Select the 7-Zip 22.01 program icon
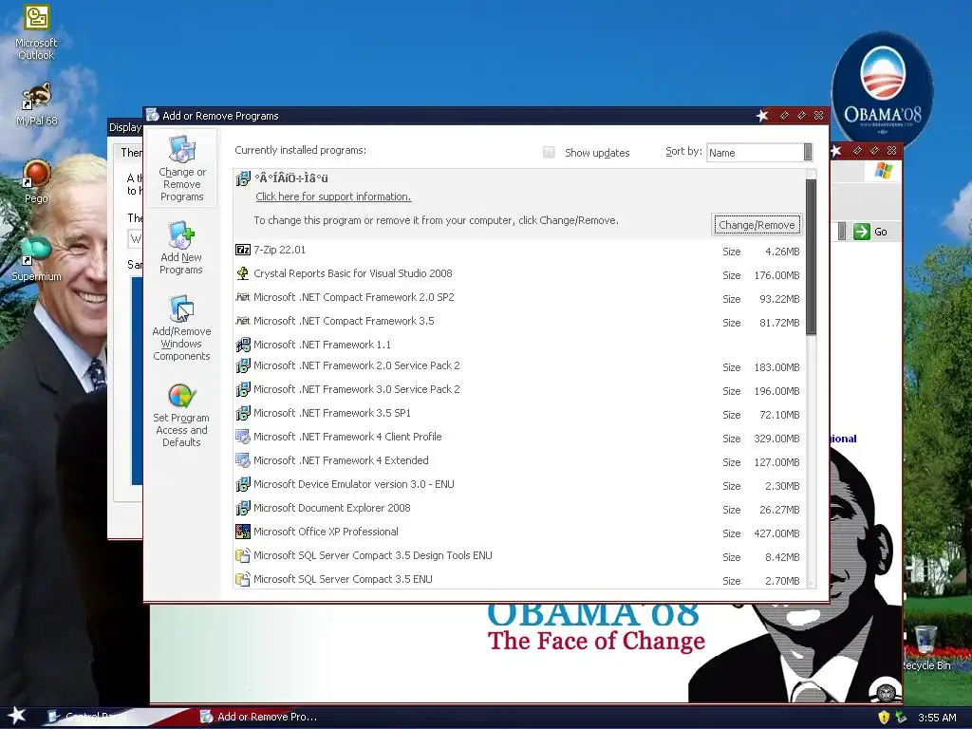The image size is (972, 729). [x=243, y=250]
